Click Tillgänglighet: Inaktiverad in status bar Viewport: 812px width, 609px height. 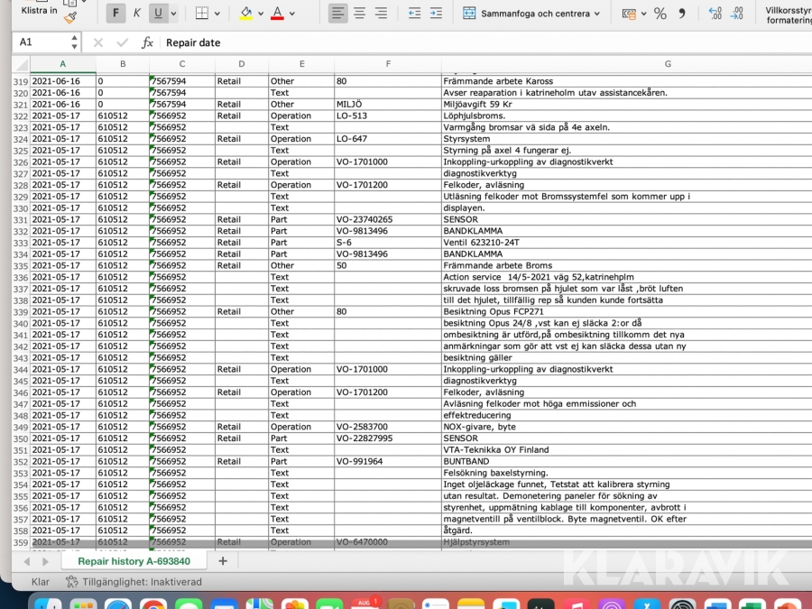[134, 582]
